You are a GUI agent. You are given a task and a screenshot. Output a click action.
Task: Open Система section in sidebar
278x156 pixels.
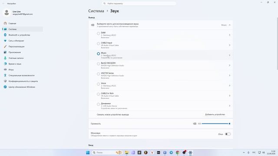(23, 29)
